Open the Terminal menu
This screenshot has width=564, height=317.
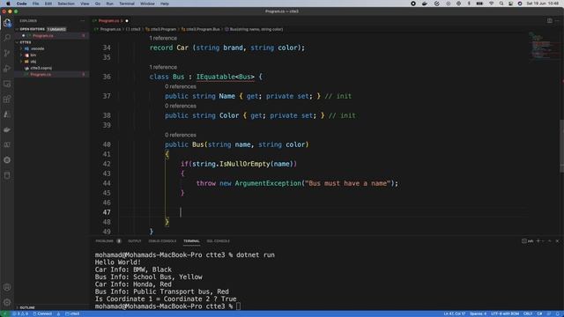coord(127,4)
